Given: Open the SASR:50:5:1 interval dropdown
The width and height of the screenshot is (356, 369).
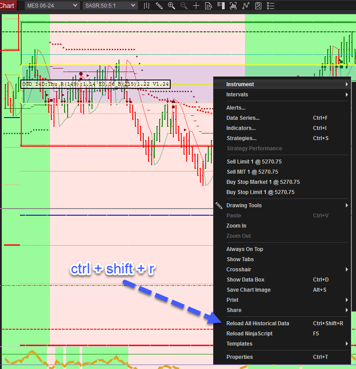Looking at the screenshot, I should [110, 6].
